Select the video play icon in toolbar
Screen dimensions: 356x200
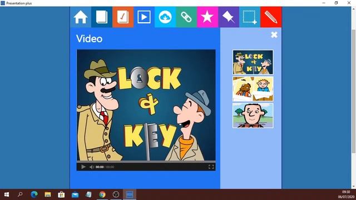tap(144, 17)
